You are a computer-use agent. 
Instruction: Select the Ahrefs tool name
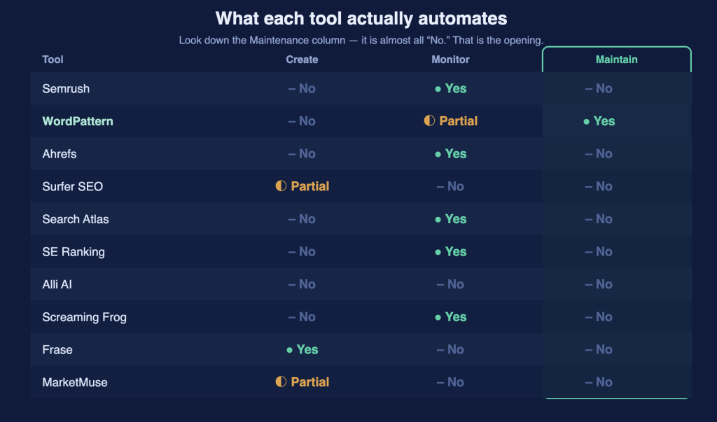[x=60, y=154]
